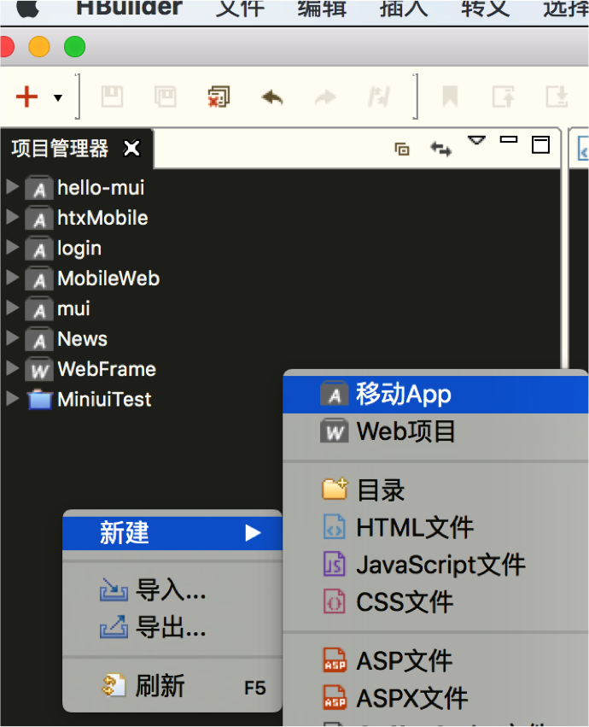The width and height of the screenshot is (589, 727).
Task: Toggle link with editor arrows icon
Action: click(440, 149)
